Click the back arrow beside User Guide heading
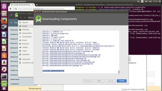The height and width of the screenshot is (91, 162). click(11, 22)
